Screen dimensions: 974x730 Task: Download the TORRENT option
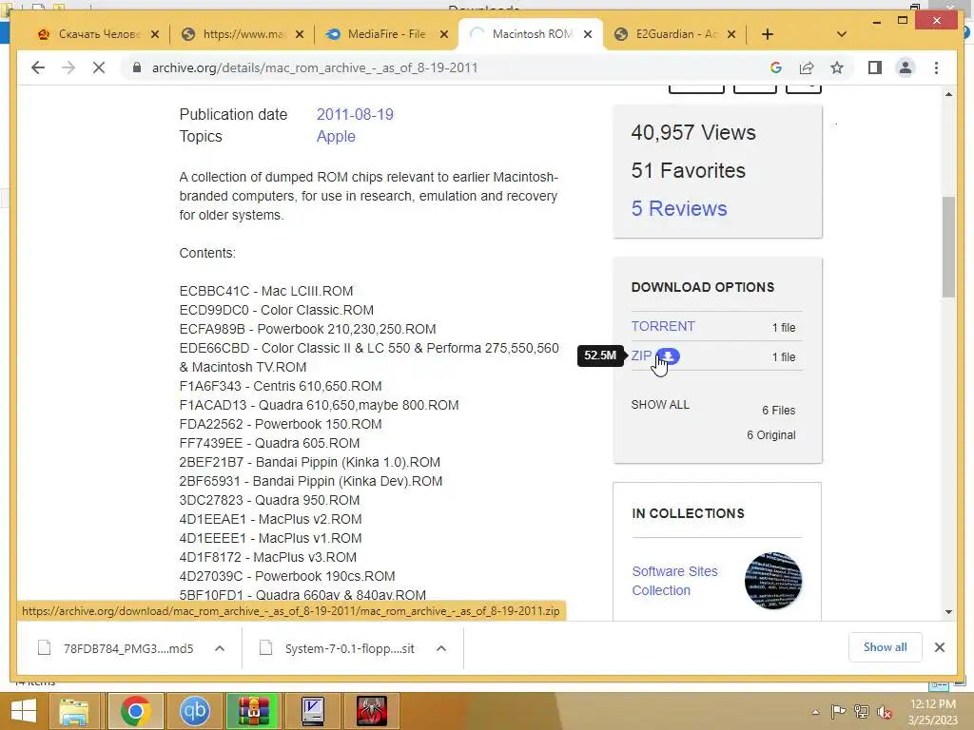663,327
